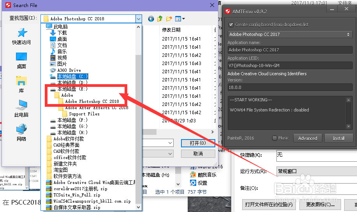
Task: Choose 图片 Pictures in dropdown list
Action: [58, 64]
